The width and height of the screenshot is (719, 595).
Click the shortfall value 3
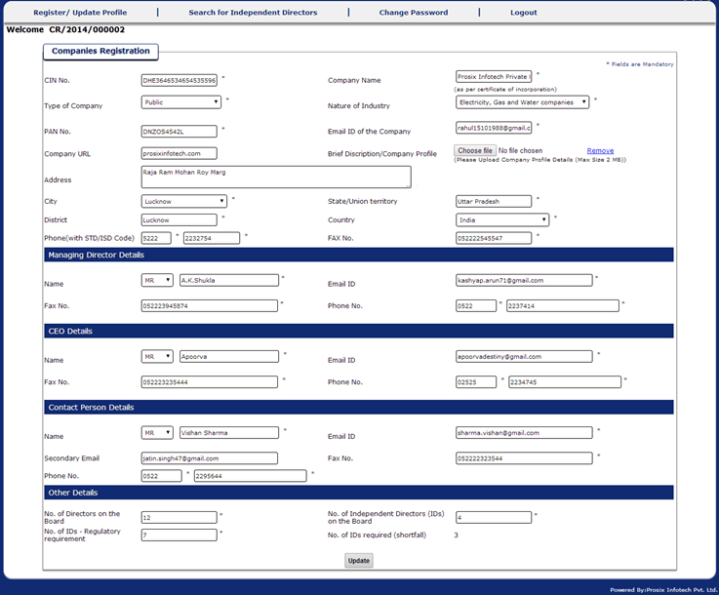456,535
